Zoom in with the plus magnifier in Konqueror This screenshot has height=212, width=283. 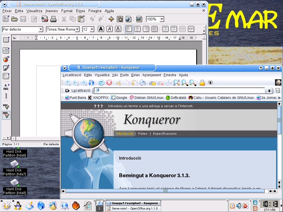click(x=185, y=83)
